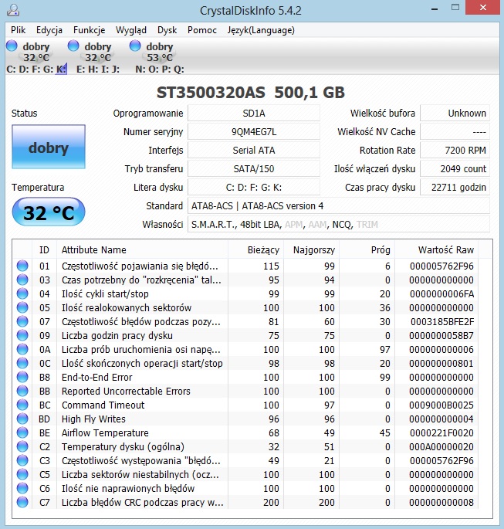Click status orb of attribute C2 row
This screenshot has width=504, height=529.
click(22, 446)
